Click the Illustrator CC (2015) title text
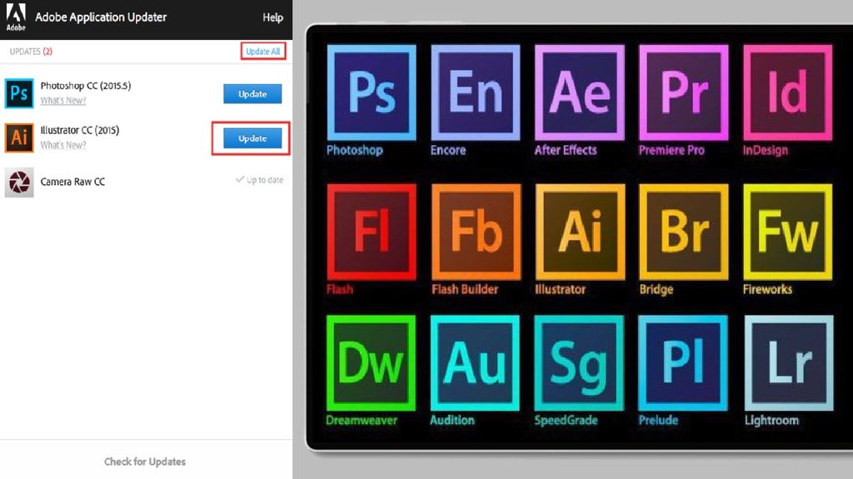Screen dimensions: 853x479 click(79, 130)
